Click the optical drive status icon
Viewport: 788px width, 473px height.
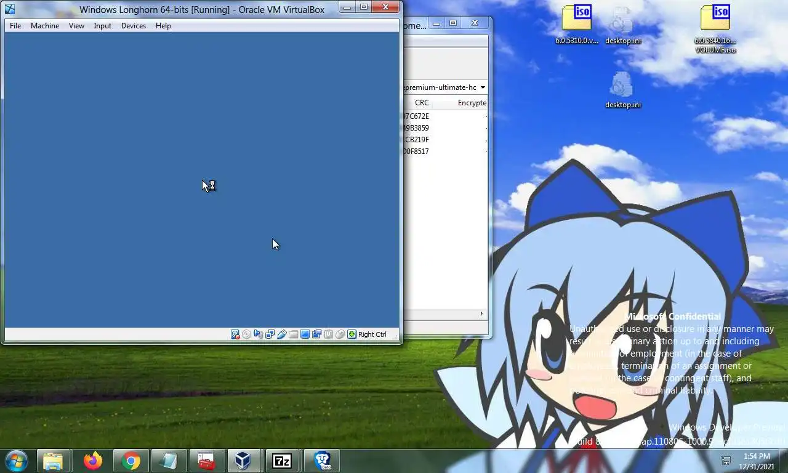click(246, 334)
